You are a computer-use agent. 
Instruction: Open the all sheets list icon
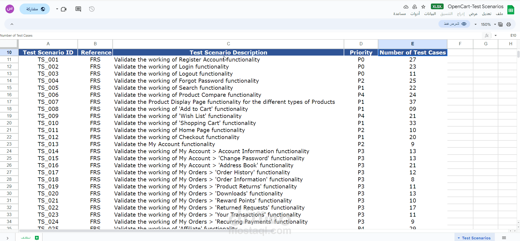(504, 238)
